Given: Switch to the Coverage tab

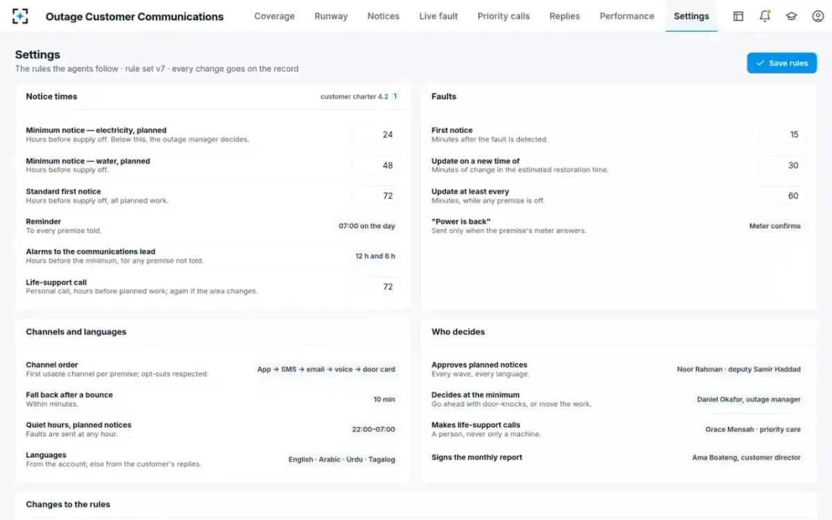Looking at the screenshot, I should pos(275,16).
